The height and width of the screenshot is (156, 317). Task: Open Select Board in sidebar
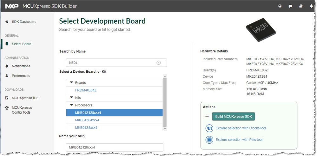pyautogui.click(x=22, y=44)
